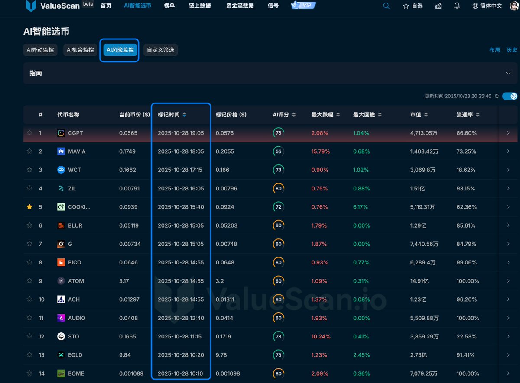
Task: Click the MAVIA token icon
Action: pyautogui.click(x=61, y=151)
